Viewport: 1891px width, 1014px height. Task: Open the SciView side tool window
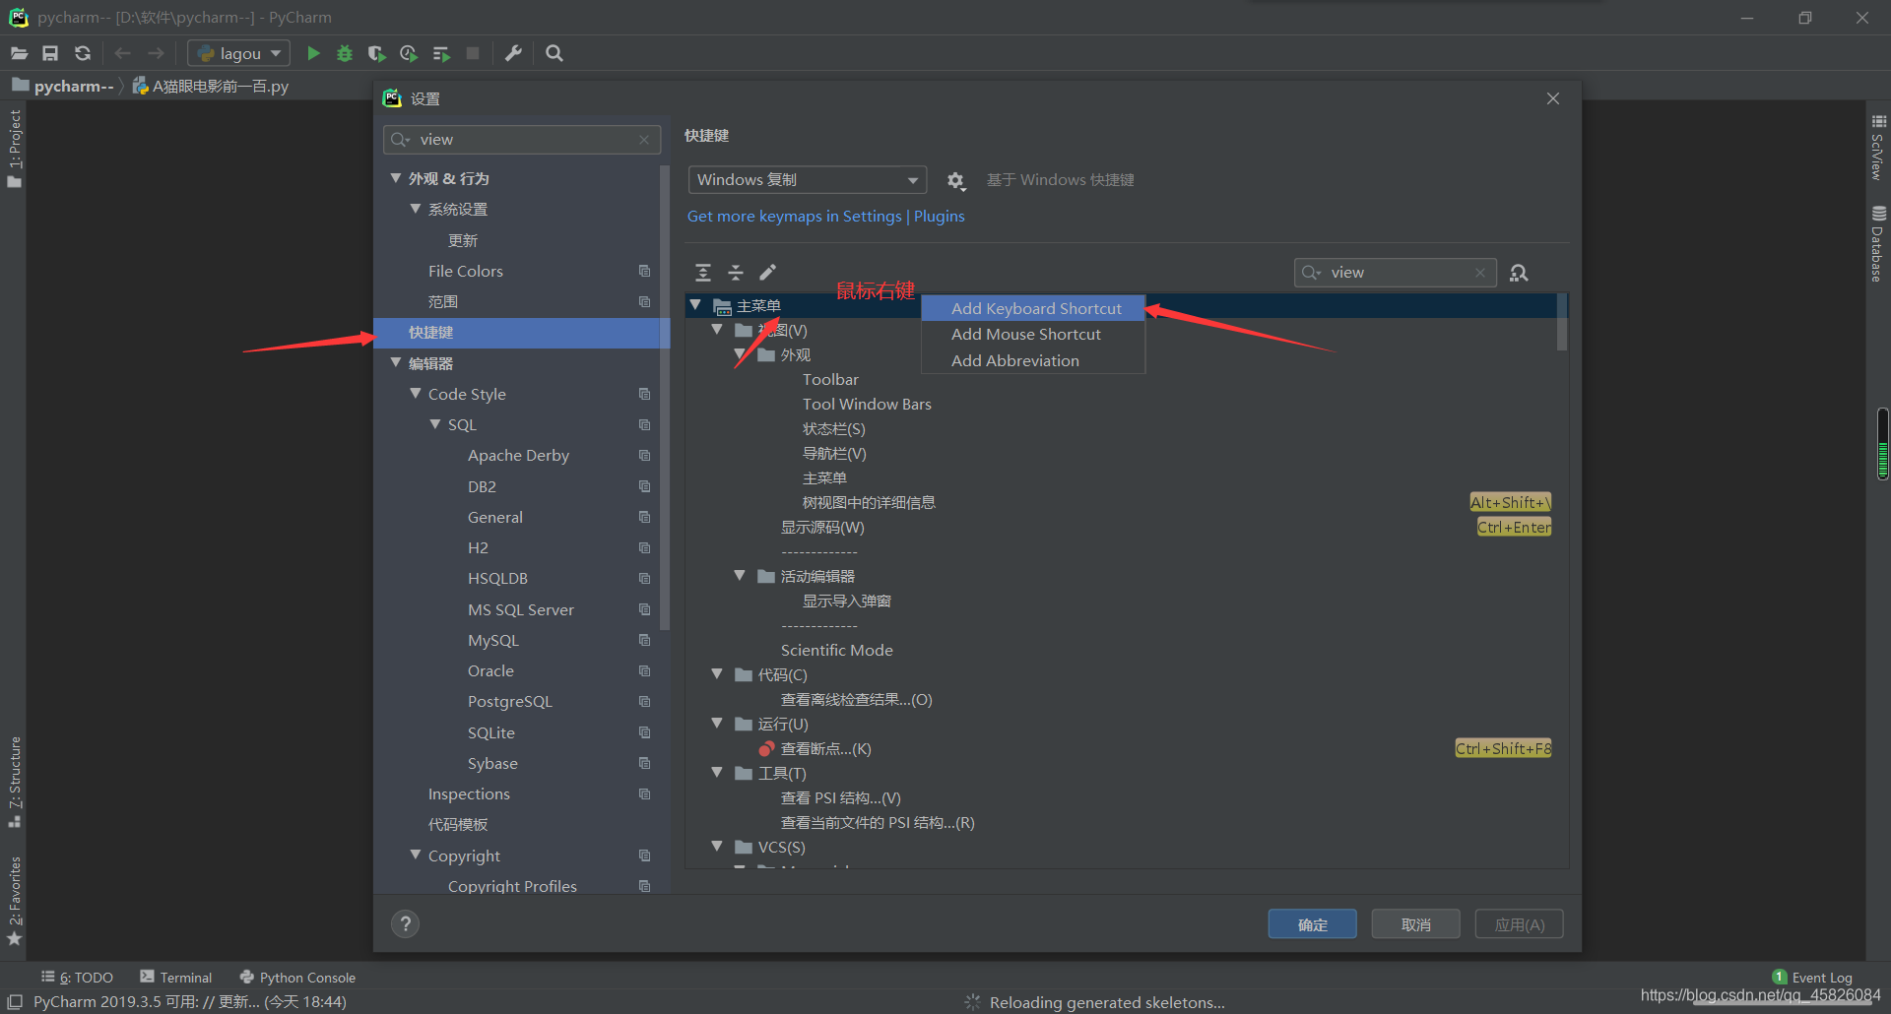point(1878,148)
